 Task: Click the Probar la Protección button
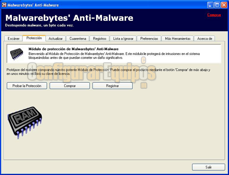click(x=27, y=86)
